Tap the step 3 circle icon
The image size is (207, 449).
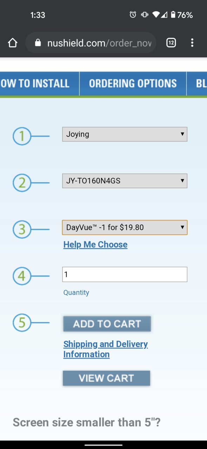point(22,229)
